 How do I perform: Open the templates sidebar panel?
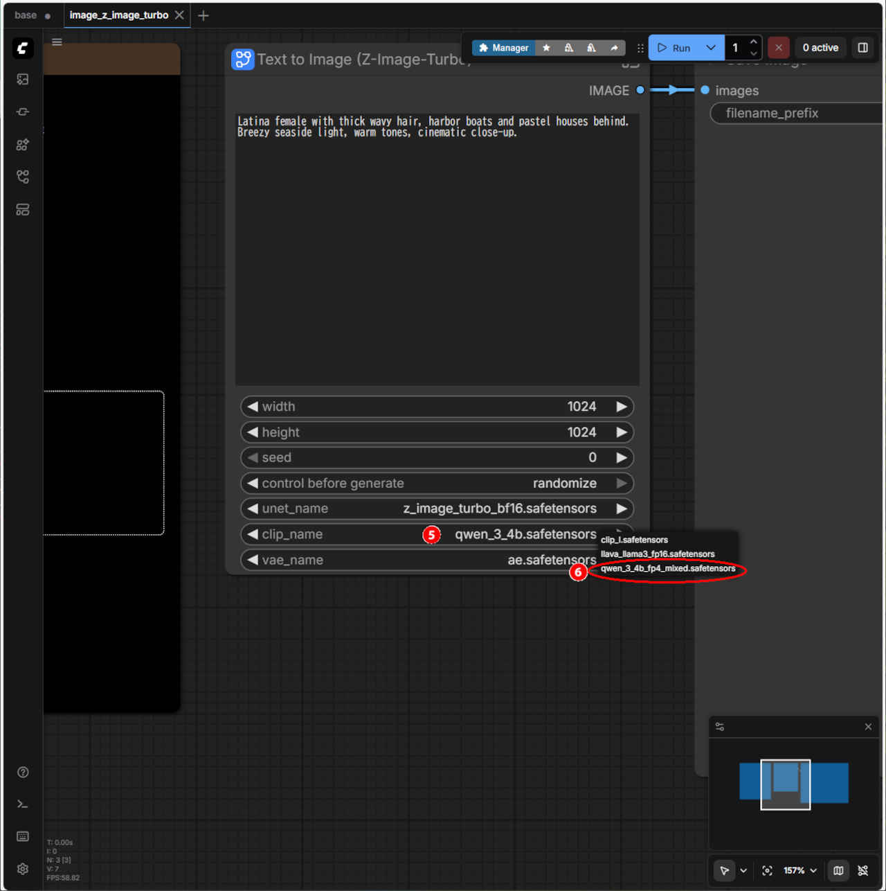click(x=22, y=210)
